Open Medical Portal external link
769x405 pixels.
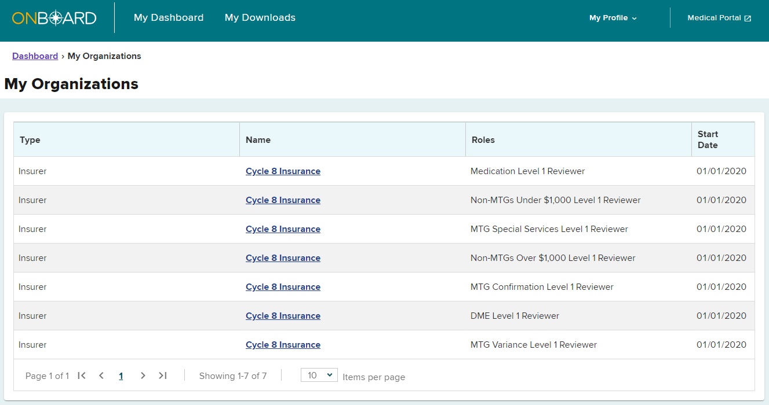(x=719, y=18)
